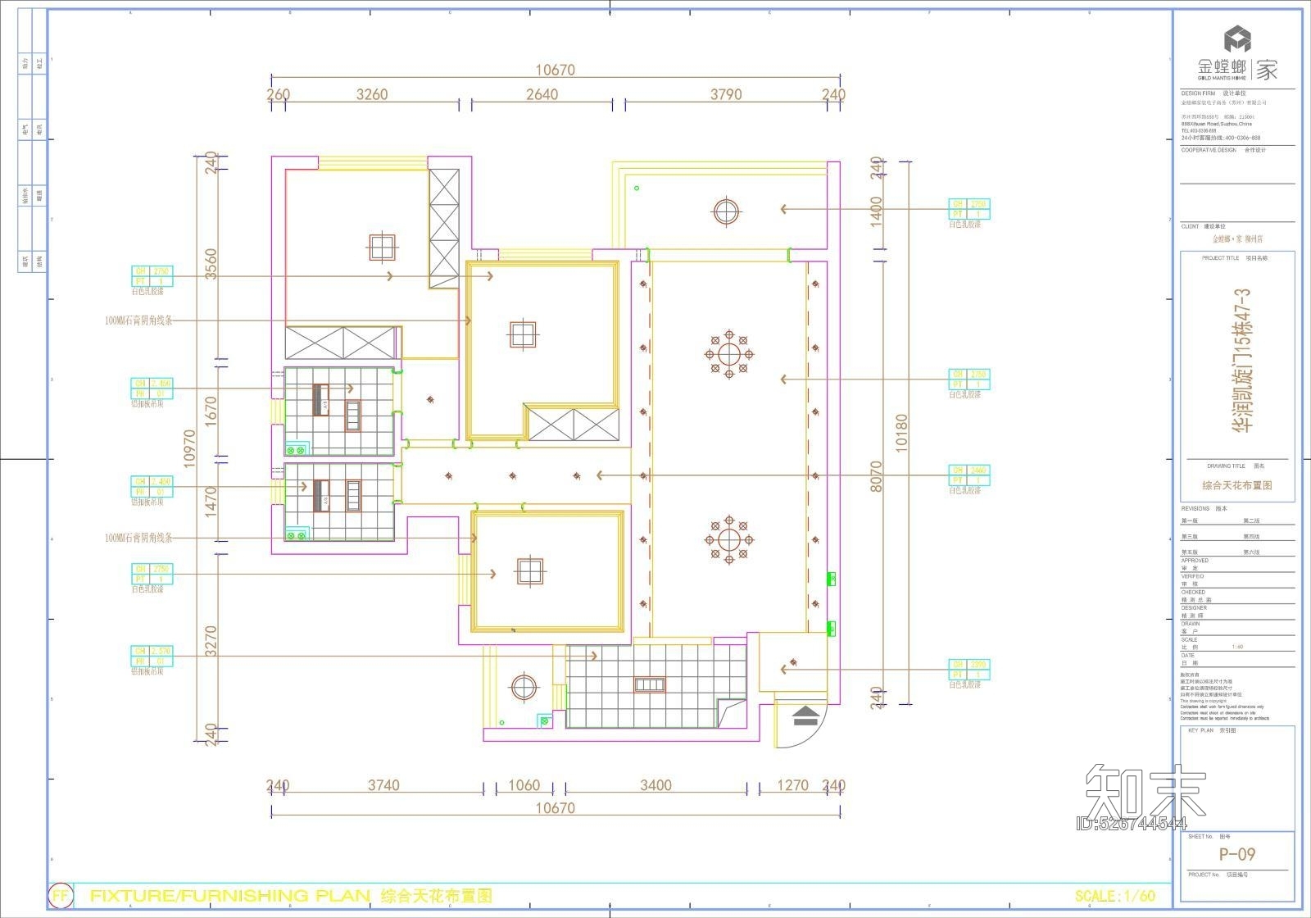Click the SCALE:1/60 label at the bottom

pyautogui.click(x=1115, y=896)
